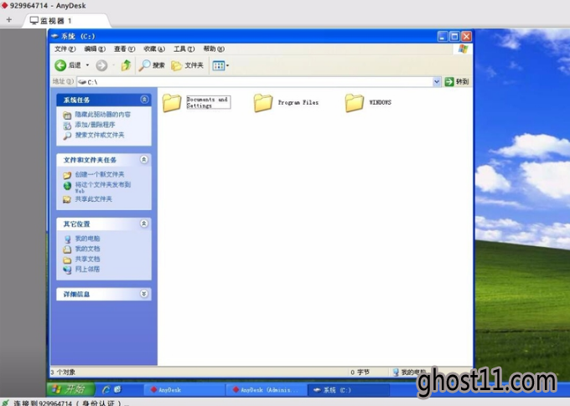Open 网上邻居 in 其它位置
This screenshot has height=406, width=570.
(x=87, y=269)
